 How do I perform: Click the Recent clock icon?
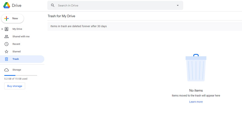(x=6, y=44)
